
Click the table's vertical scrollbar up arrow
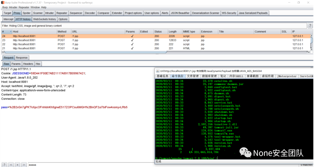[x=311, y=36]
